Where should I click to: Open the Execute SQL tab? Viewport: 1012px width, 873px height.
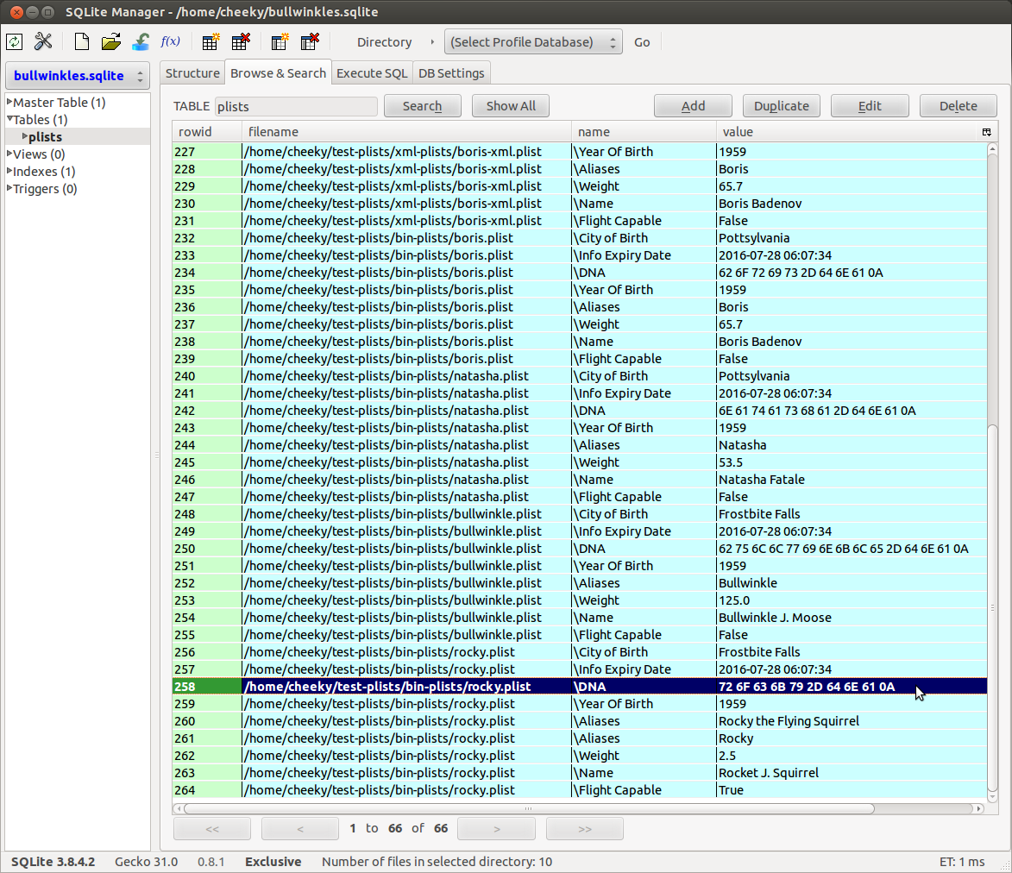point(372,73)
